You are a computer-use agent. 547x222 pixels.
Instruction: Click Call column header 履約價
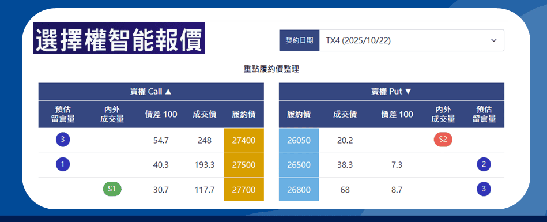(x=244, y=114)
